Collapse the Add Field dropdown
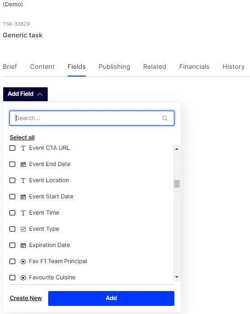 tap(25, 94)
